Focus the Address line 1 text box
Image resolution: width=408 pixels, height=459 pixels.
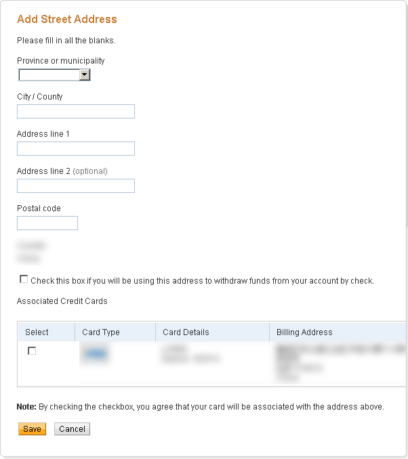click(x=76, y=149)
